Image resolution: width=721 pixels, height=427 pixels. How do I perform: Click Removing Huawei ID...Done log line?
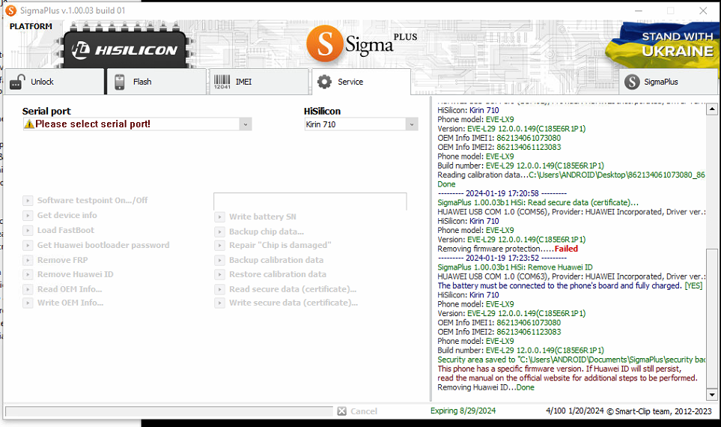(x=486, y=387)
